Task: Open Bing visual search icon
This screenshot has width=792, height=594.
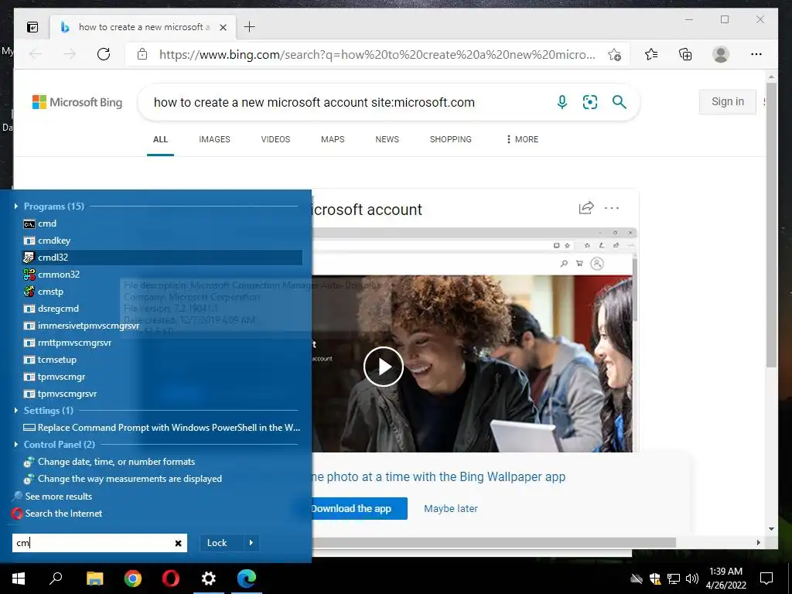Action: 590,102
